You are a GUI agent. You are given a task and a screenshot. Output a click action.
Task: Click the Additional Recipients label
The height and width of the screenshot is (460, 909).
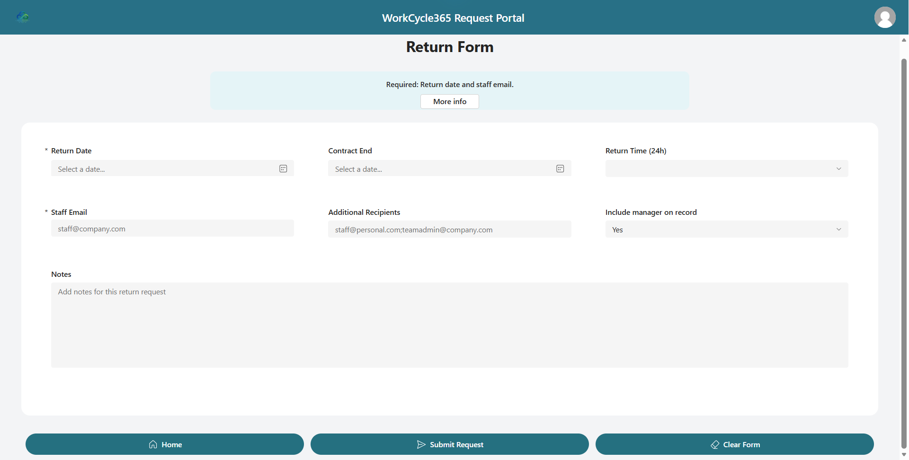(x=364, y=212)
